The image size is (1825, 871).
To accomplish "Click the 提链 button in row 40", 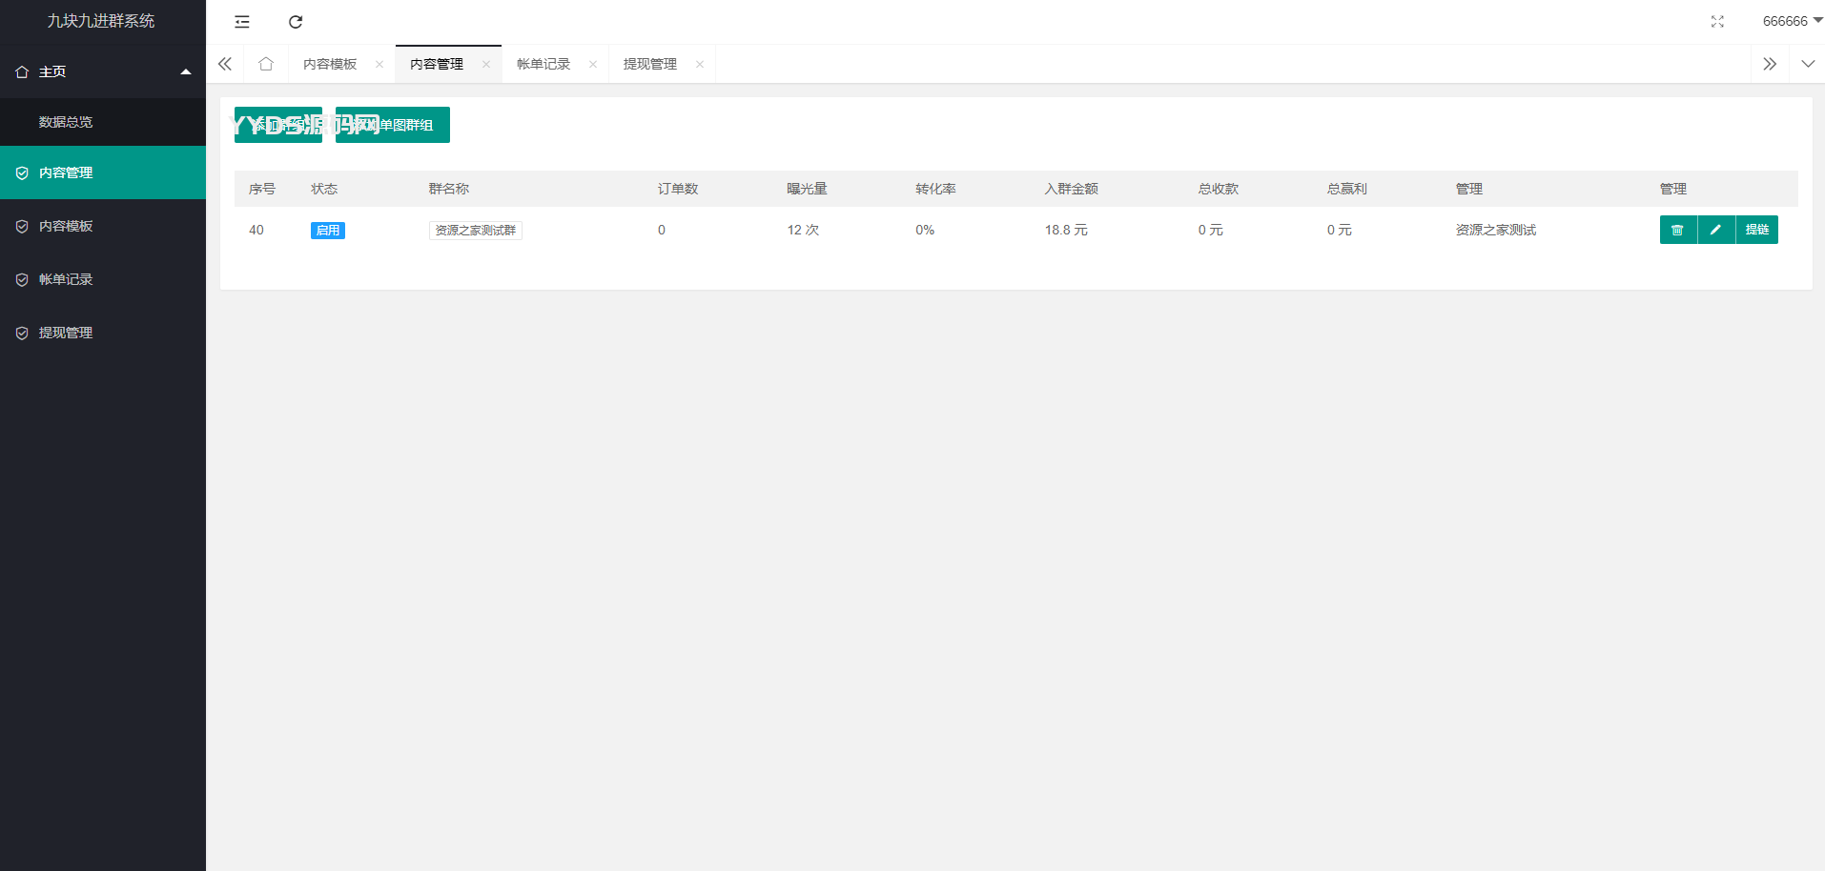I will pyautogui.click(x=1756, y=230).
